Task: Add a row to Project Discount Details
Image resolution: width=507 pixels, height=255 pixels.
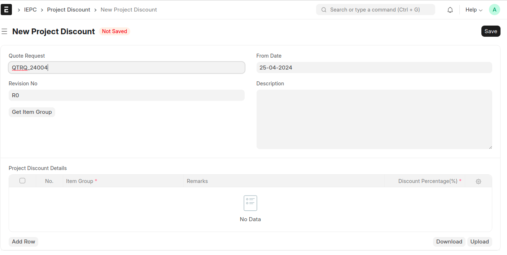Action: point(23,241)
